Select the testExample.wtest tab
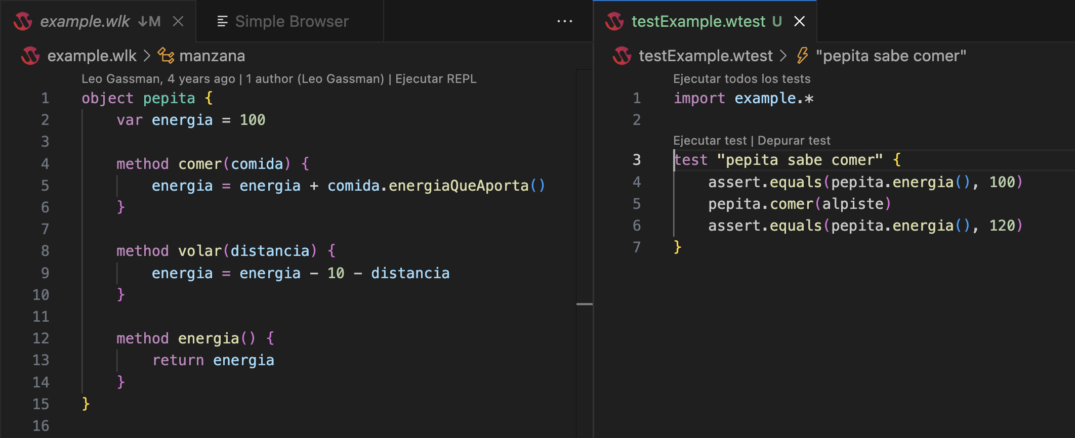Image resolution: width=1075 pixels, height=438 pixels. coord(698,21)
